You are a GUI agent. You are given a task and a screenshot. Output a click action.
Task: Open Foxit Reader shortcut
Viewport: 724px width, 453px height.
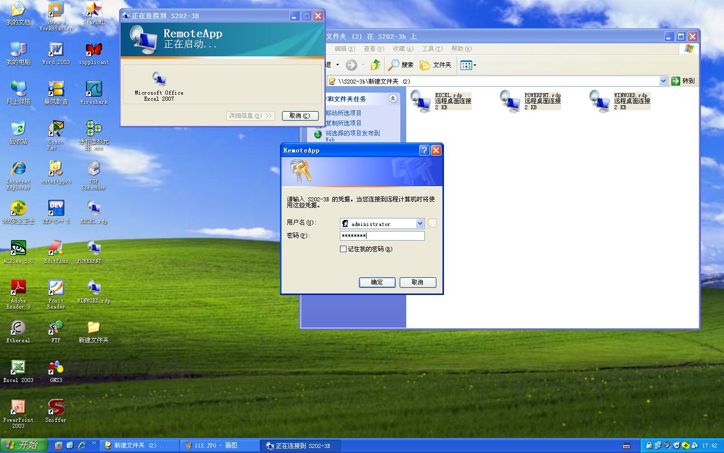point(56,294)
